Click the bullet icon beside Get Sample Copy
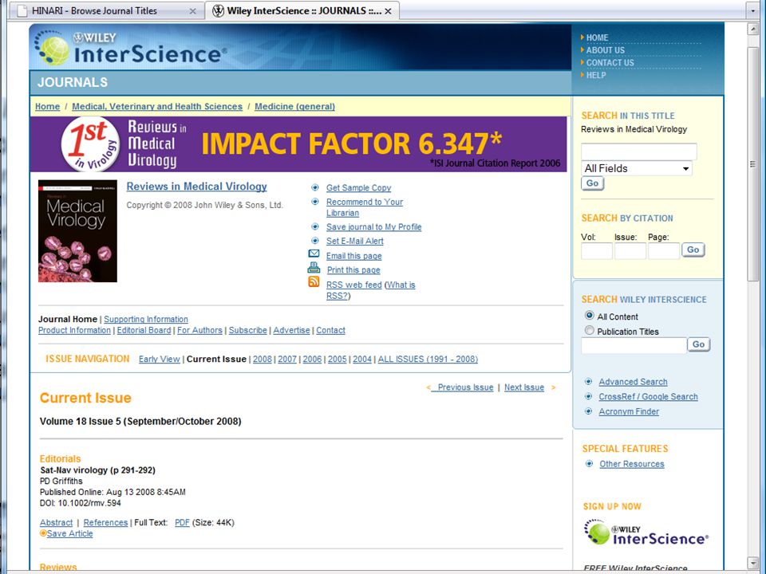The width and height of the screenshot is (766, 574). pyautogui.click(x=315, y=187)
